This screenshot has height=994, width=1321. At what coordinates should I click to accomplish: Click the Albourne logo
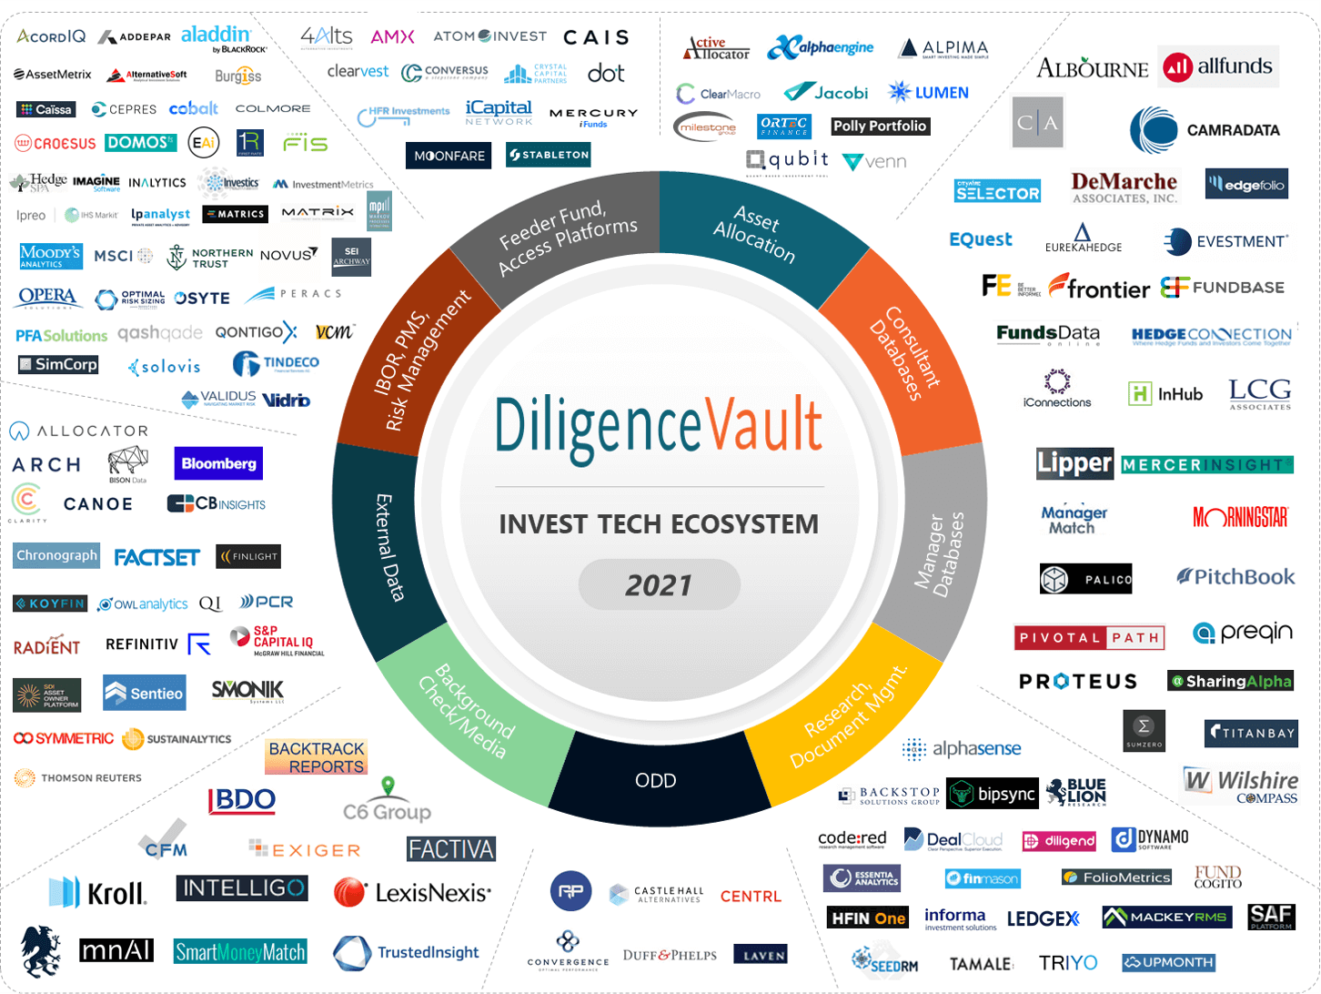tap(1092, 68)
